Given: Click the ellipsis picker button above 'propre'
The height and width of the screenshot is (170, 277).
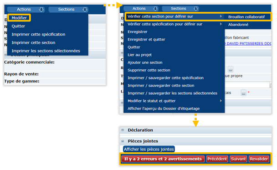Looking at the screenshot, I should [231, 69].
